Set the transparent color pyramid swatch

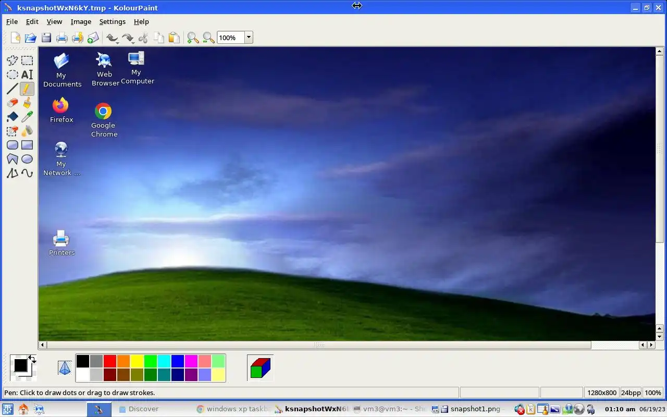pyautogui.click(x=65, y=368)
